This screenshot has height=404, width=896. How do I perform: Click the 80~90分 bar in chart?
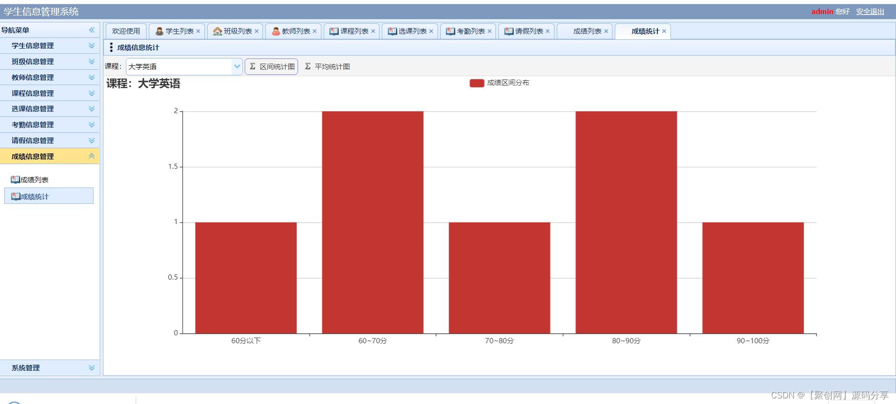click(626, 222)
